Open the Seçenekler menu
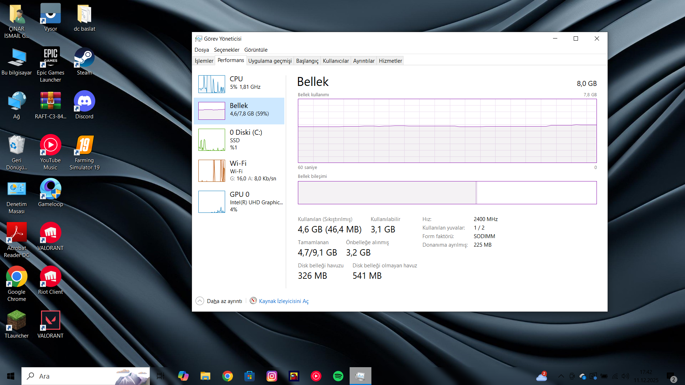The width and height of the screenshot is (685, 385). click(x=227, y=50)
